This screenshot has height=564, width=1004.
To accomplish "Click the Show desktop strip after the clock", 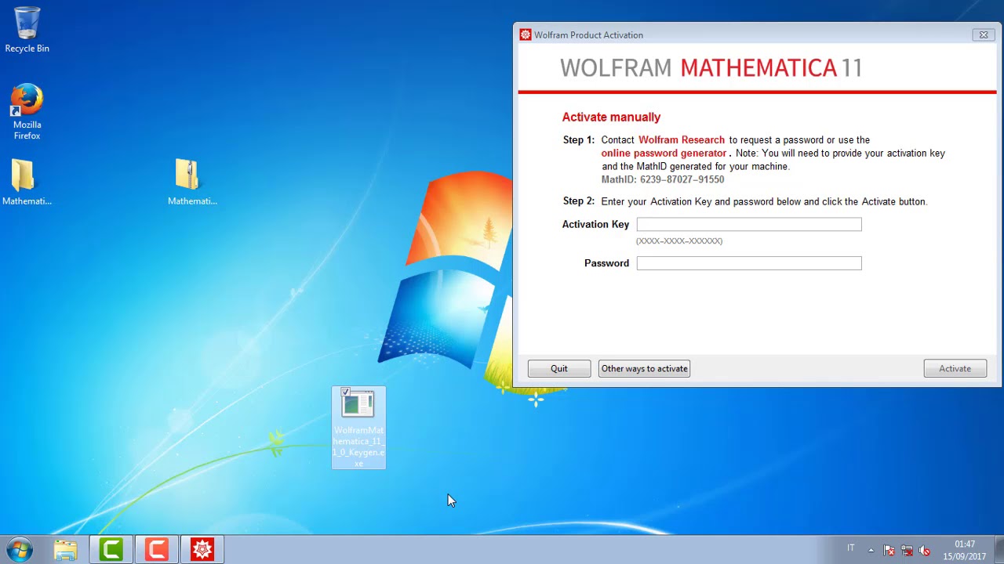I will click(x=998, y=550).
